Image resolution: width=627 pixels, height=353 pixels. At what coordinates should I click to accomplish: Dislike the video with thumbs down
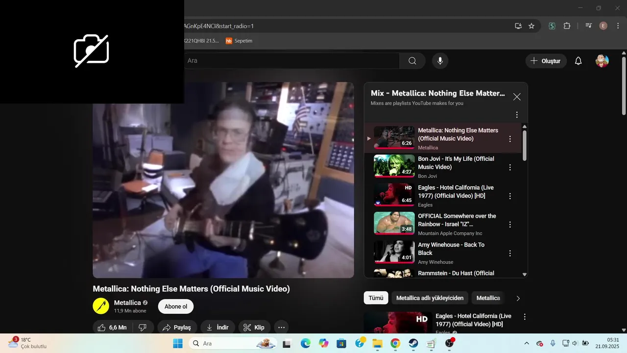coord(143,328)
